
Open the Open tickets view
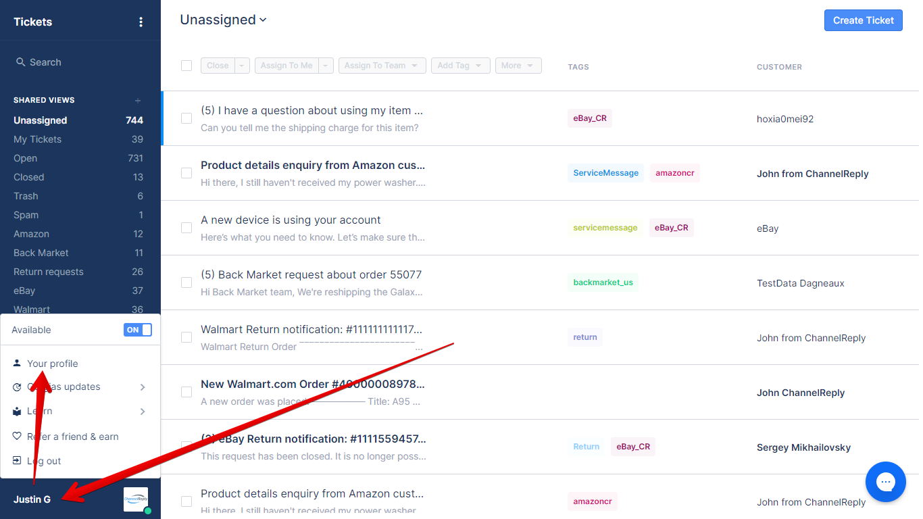(78, 158)
